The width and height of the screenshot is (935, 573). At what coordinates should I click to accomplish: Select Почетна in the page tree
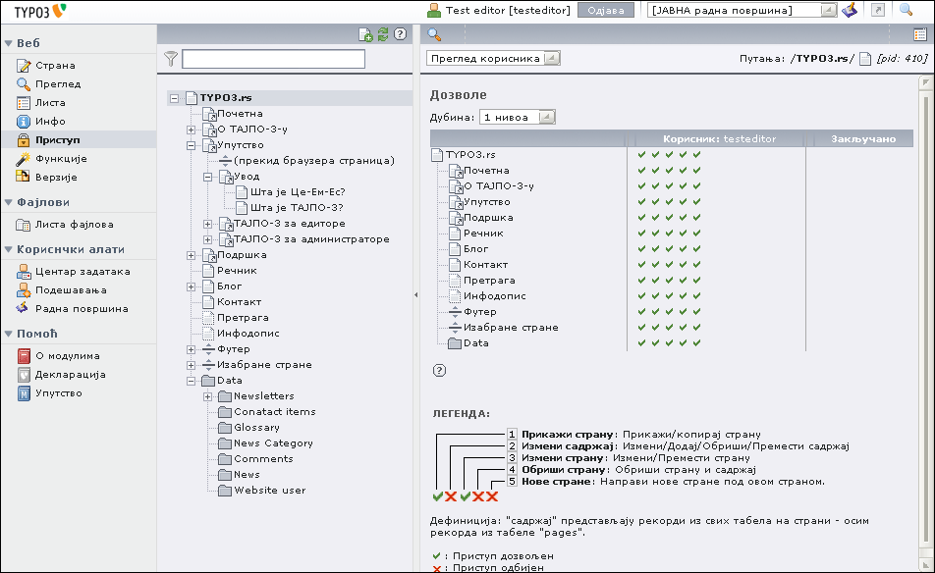coord(240,114)
